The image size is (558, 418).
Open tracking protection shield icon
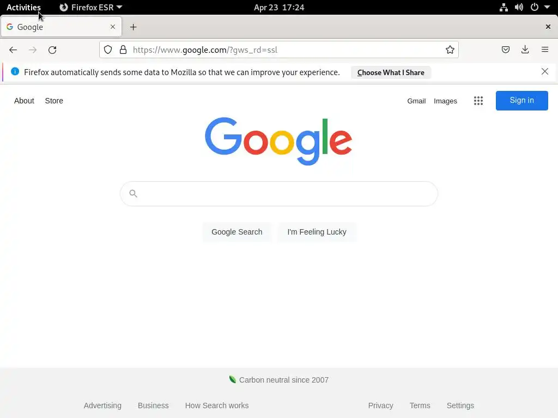pos(108,50)
